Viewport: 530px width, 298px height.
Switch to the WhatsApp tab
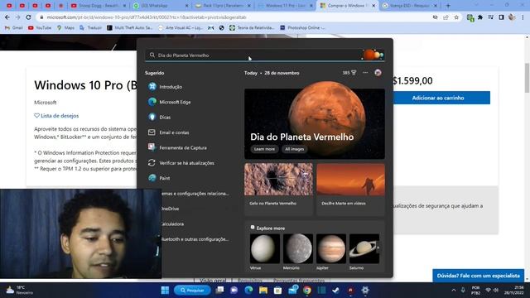pyautogui.click(x=161, y=6)
